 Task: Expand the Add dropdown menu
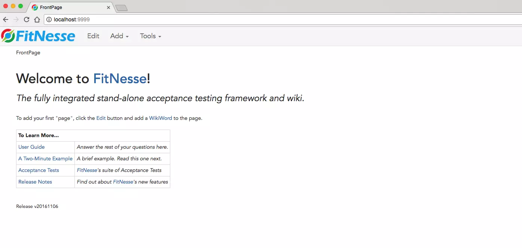[x=119, y=36]
